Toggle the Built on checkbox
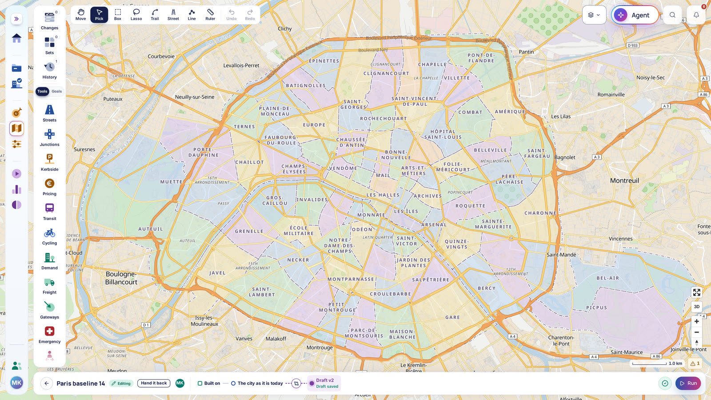The height and width of the screenshot is (400, 711). pyautogui.click(x=200, y=383)
